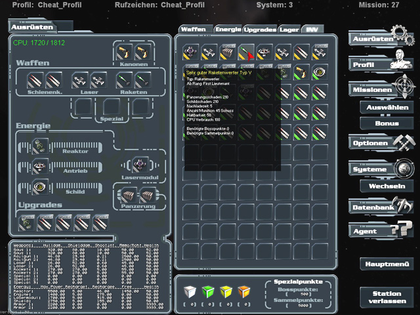Return to Hauptmenü
Screen dimensions: 420x315
tap(387, 264)
